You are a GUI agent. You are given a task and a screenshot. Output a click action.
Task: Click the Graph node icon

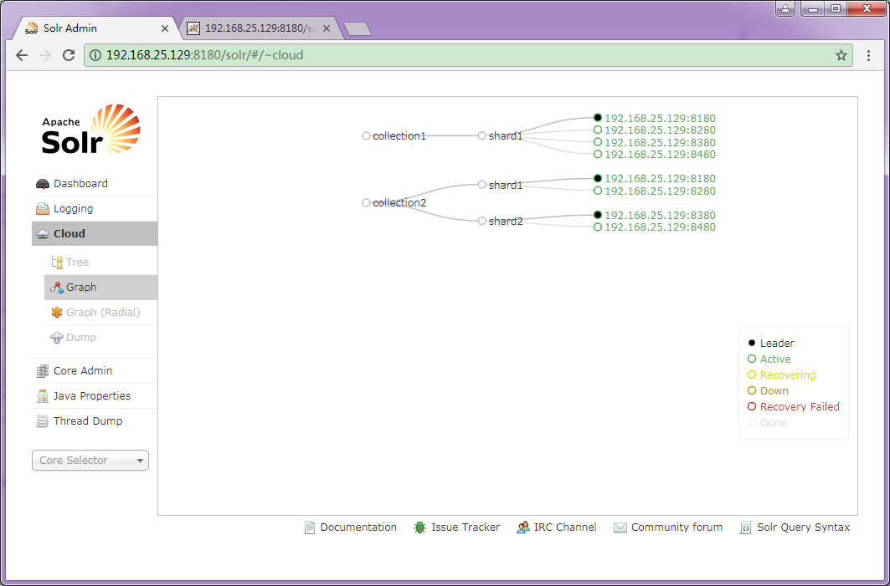pos(57,288)
